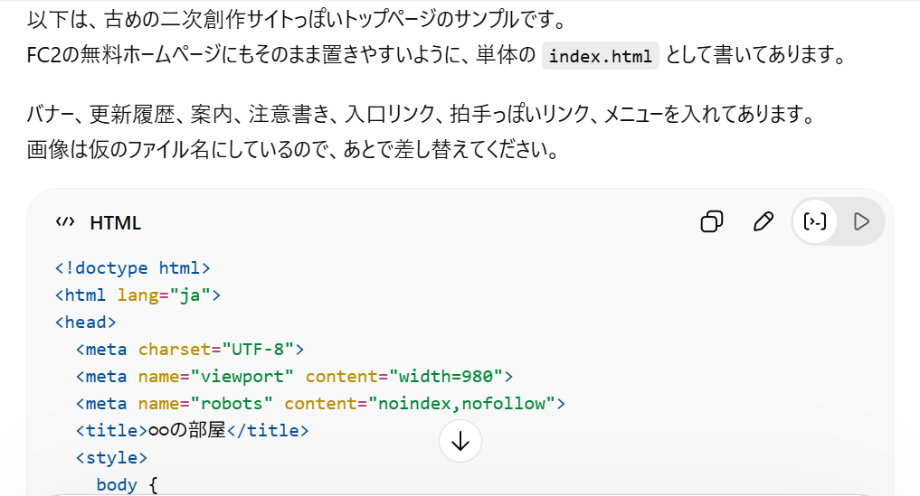Image resolution: width=920 pixels, height=496 pixels.
Task: Click the opening style tag line
Action: click(111, 457)
